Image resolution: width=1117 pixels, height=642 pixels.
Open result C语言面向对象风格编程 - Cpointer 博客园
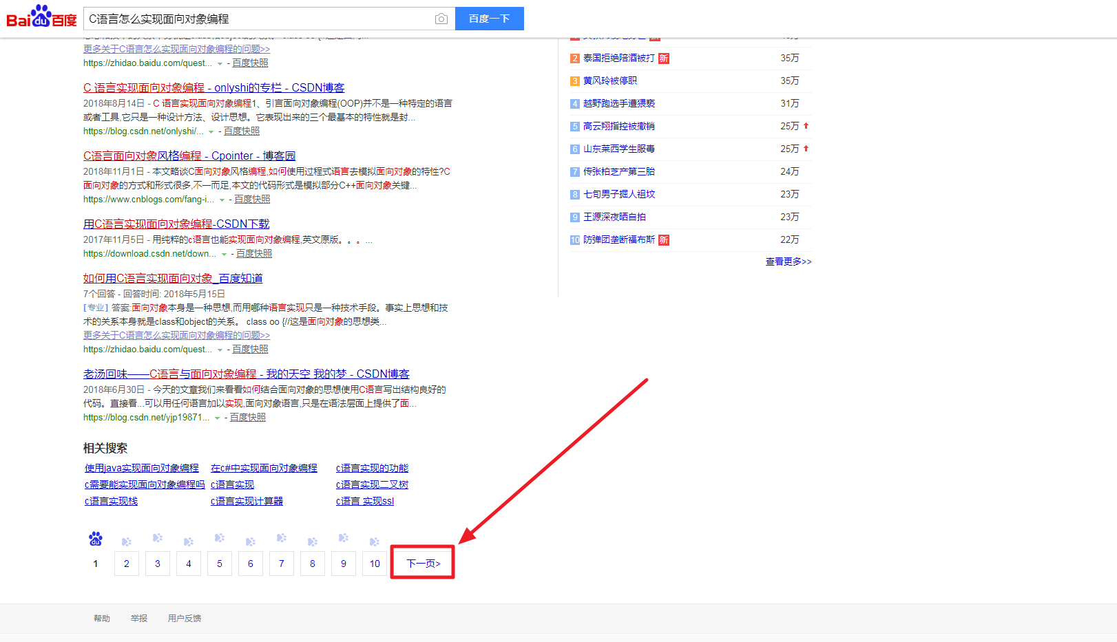point(189,156)
